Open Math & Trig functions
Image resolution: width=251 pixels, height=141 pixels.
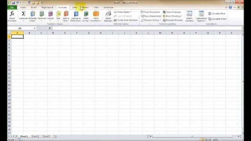pos(86,16)
